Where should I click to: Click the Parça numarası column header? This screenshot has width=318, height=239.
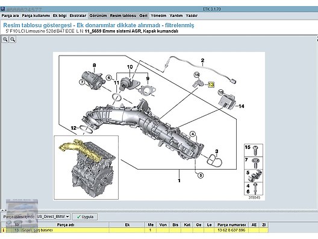pos(231,225)
